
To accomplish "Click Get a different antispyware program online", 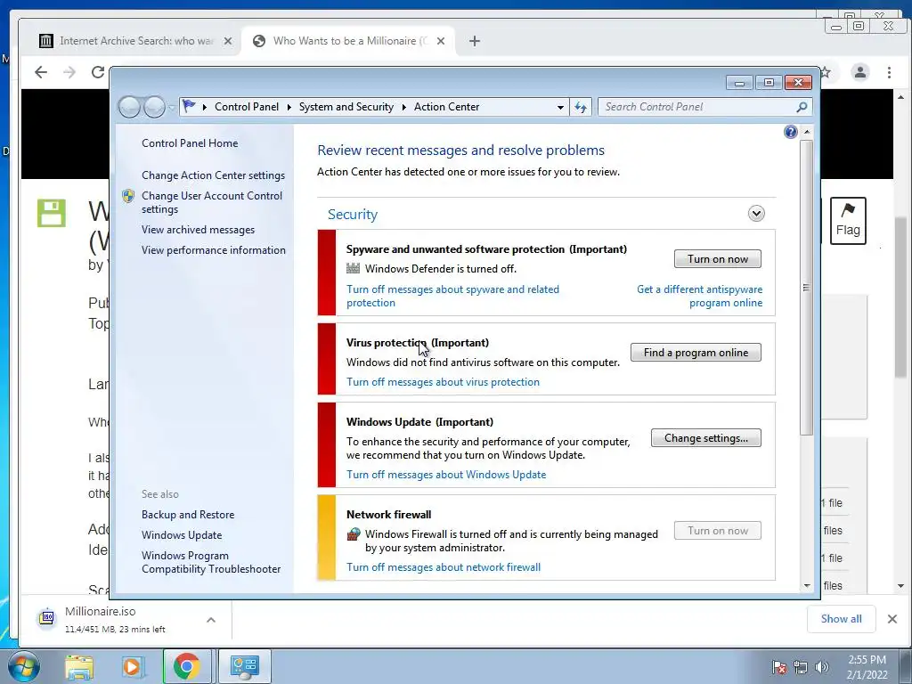I will click(700, 296).
